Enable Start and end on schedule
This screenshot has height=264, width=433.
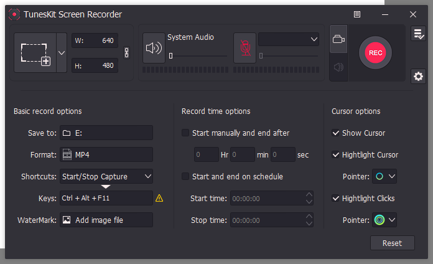pyautogui.click(x=185, y=176)
